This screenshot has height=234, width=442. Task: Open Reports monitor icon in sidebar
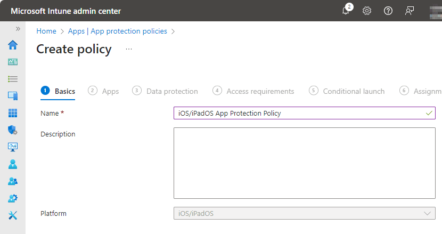pyautogui.click(x=13, y=147)
